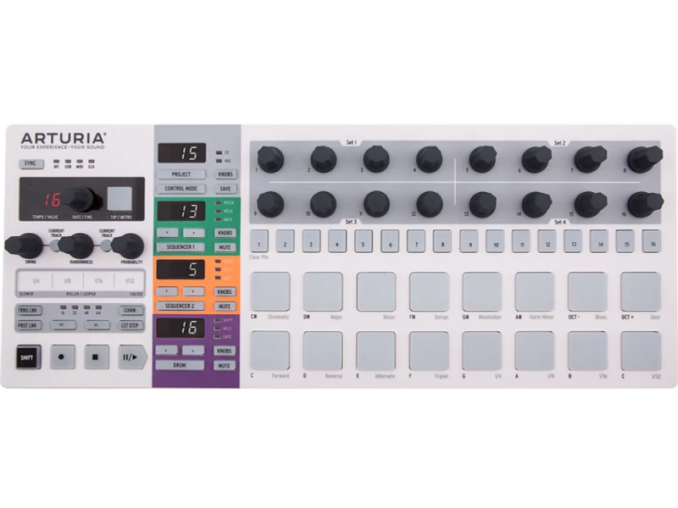678x508 pixels.
Task: Click the Randomness knob
Action: coord(76,246)
